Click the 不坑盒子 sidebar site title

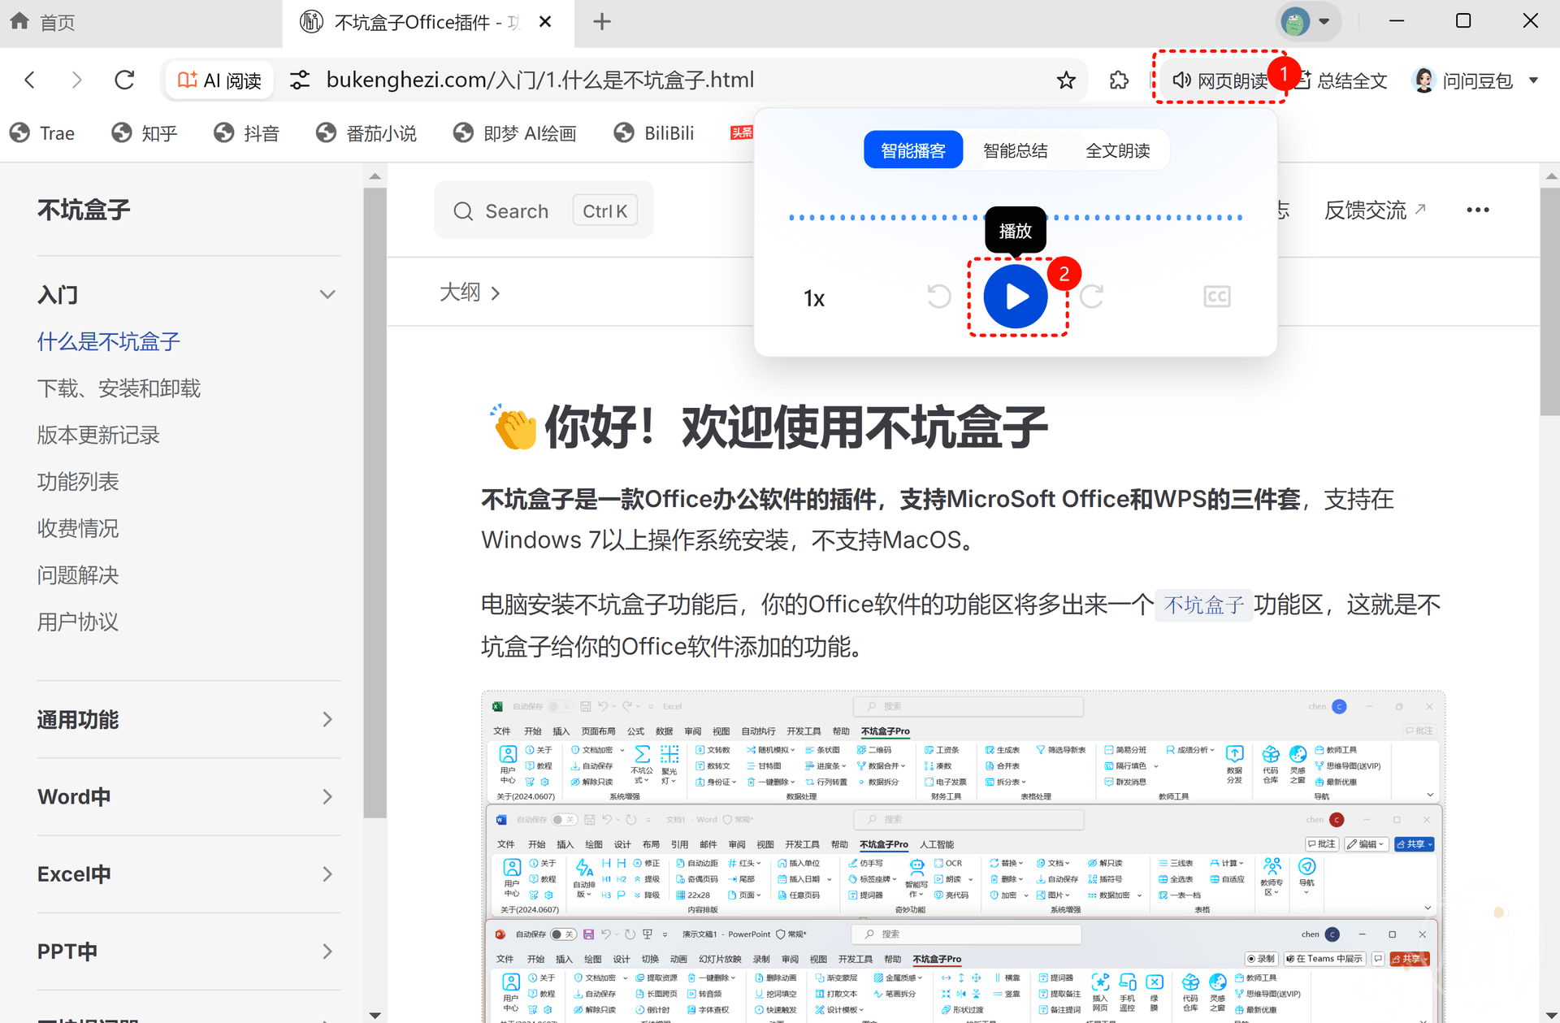[x=84, y=210]
